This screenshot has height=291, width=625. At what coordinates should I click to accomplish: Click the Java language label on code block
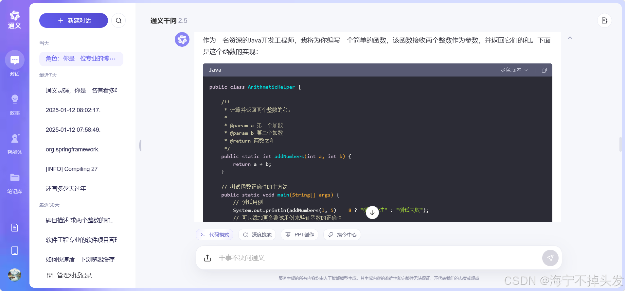tap(215, 70)
